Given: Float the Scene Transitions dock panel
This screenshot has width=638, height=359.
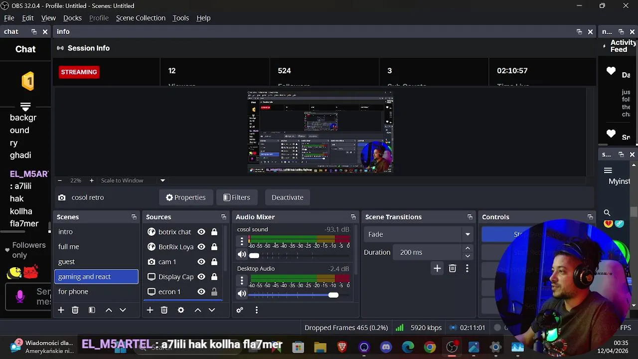Looking at the screenshot, I should coord(470,217).
